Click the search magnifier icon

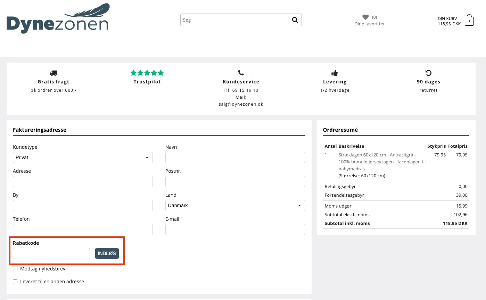click(295, 20)
